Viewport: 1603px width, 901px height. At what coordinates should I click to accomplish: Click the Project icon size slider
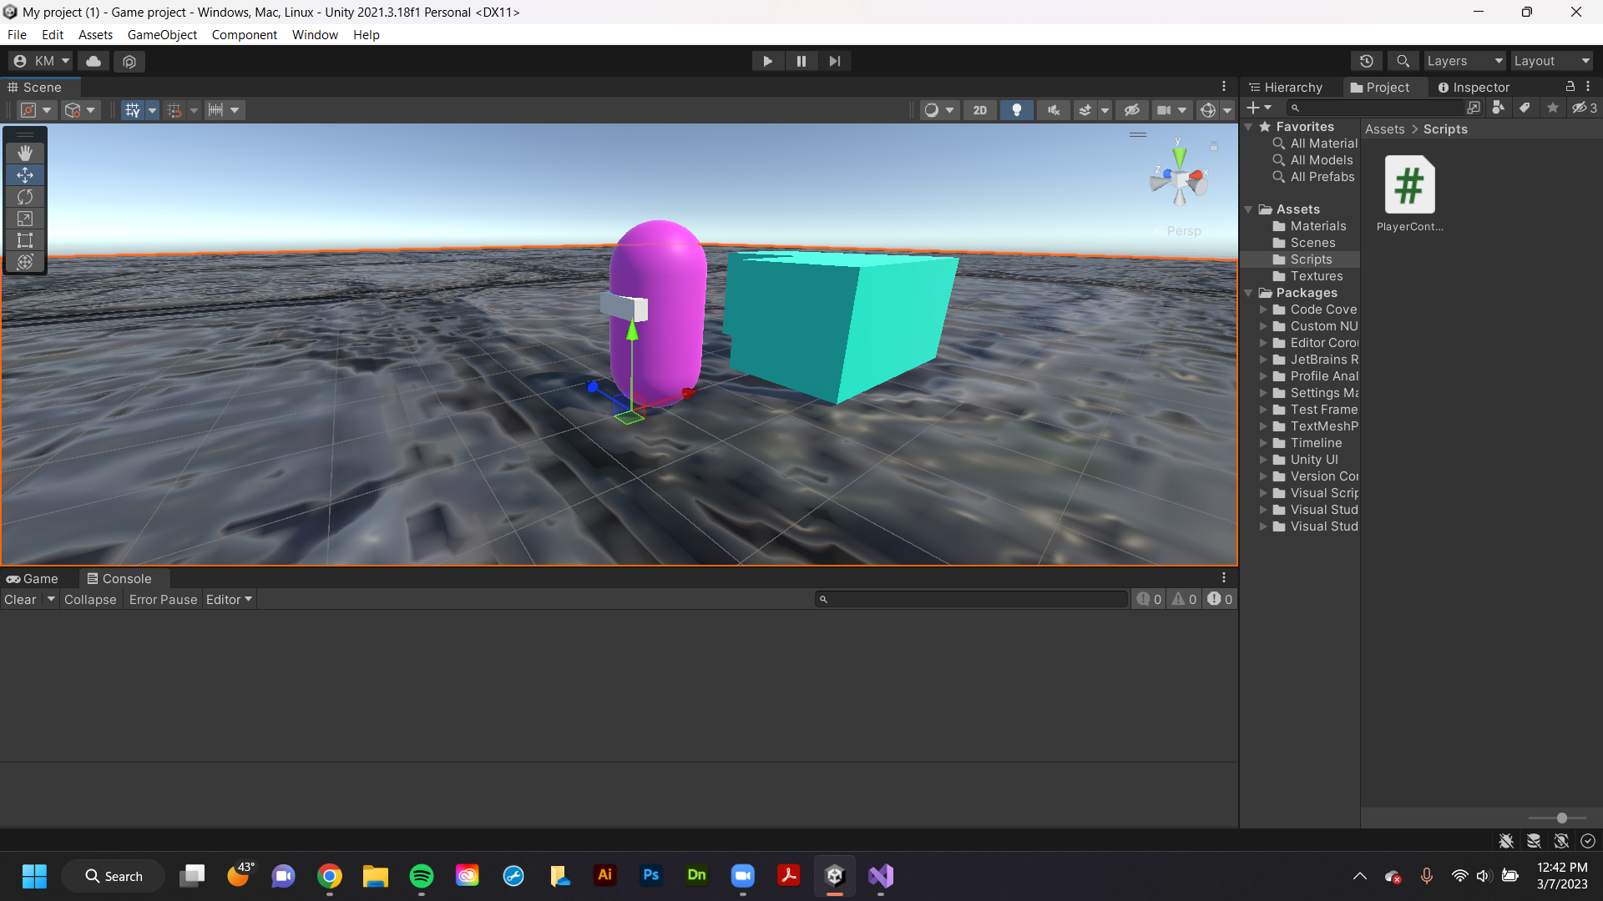pos(1561,818)
